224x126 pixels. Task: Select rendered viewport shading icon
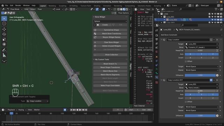tap(127, 9)
